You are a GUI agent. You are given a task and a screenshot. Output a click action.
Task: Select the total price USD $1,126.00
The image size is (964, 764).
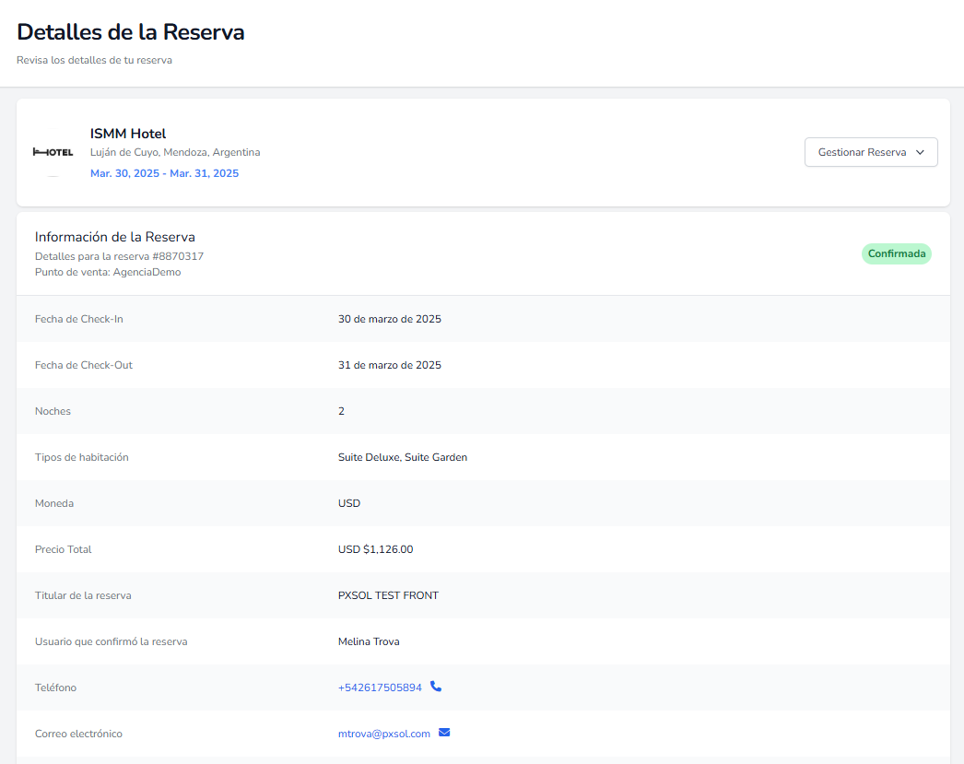pyautogui.click(x=375, y=549)
